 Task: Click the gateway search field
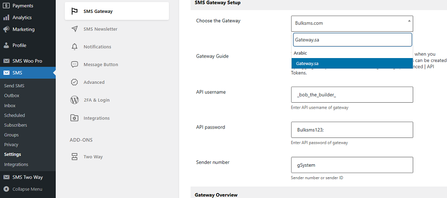tap(352, 40)
